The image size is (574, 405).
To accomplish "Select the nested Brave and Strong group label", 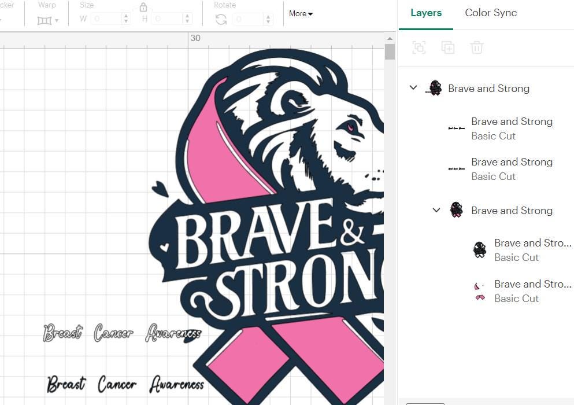I will click(512, 211).
